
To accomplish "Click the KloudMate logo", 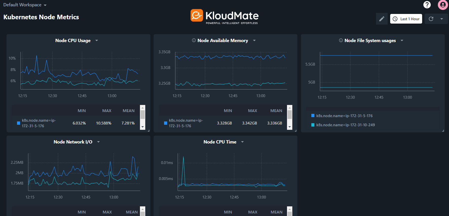I will click(x=224, y=16).
